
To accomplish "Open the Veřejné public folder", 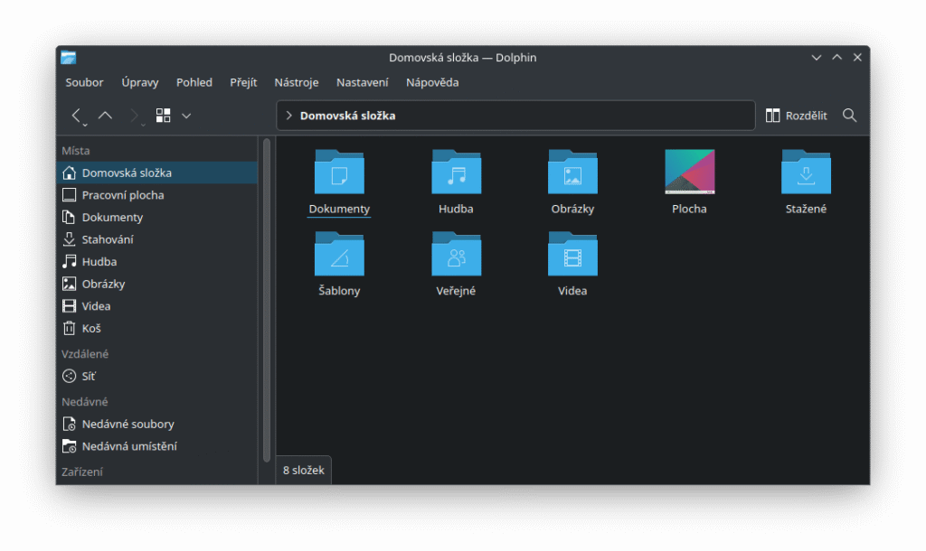I will [x=456, y=256].
